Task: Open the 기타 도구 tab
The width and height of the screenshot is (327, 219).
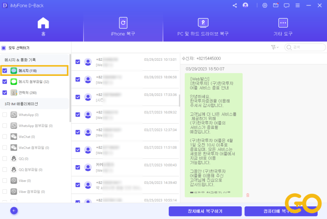Action: coord(283,27)
